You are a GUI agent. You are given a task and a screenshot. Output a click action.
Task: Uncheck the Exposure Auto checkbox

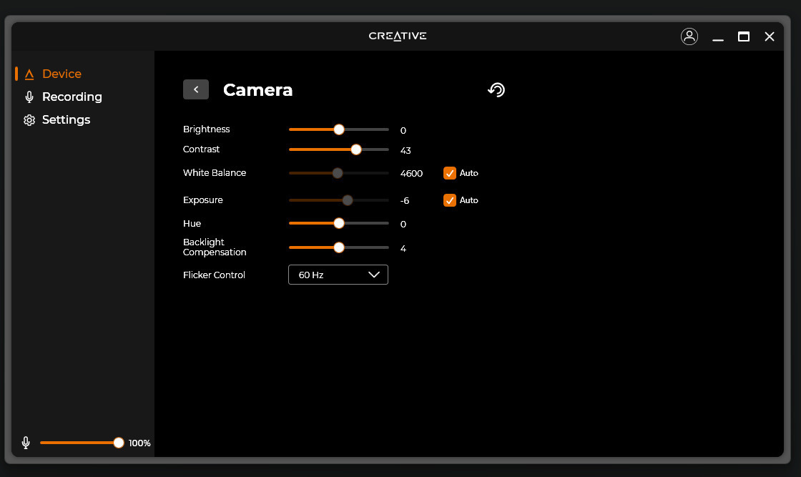point(450,200)
